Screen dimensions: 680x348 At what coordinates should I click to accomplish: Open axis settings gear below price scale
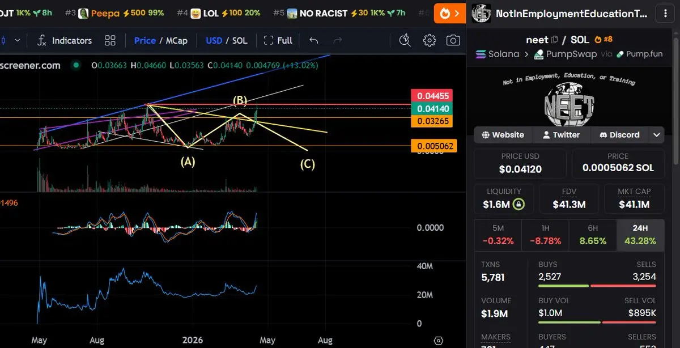(x=438, y=341)
